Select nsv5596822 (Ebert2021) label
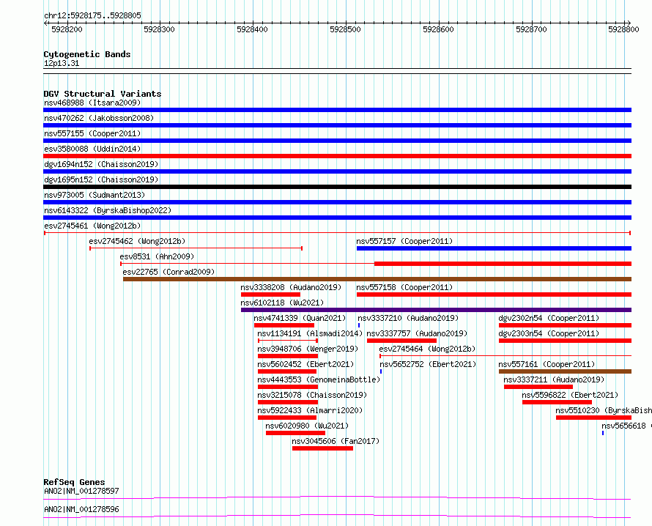 click(x=570, y=395)
